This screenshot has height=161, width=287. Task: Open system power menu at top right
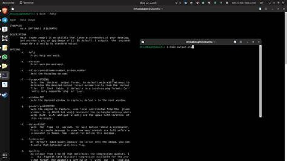(x=283, y=3)
